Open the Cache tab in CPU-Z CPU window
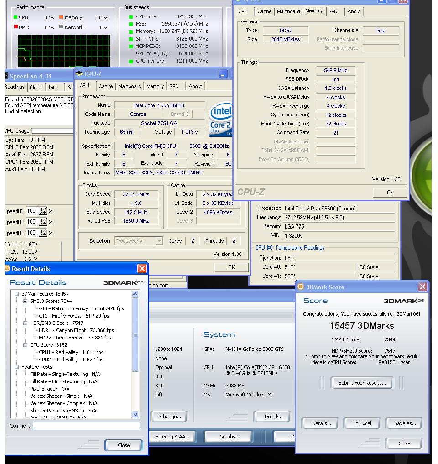 tap(106, 86)
